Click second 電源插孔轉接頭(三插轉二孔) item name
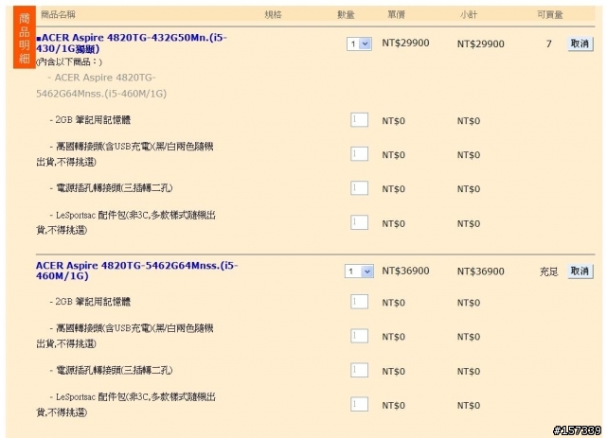The width and height of the screenshot is (607, 438). point(115,370)
